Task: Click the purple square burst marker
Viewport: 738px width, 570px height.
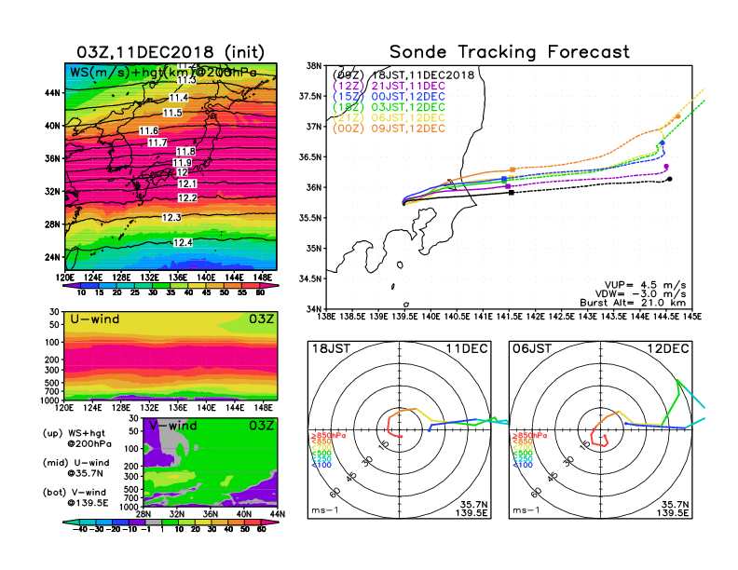Action: (508, 186)
